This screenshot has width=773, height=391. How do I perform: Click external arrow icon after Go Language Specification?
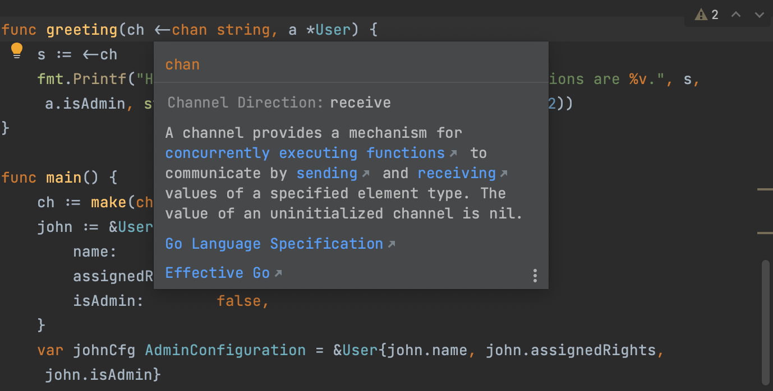pos(392,244)
